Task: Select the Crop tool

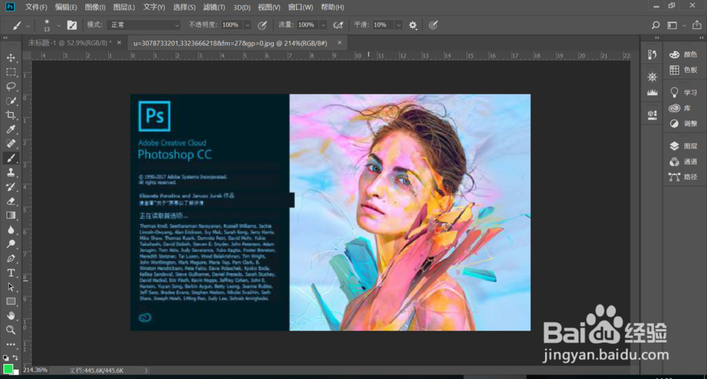Action: coord(11,115)
